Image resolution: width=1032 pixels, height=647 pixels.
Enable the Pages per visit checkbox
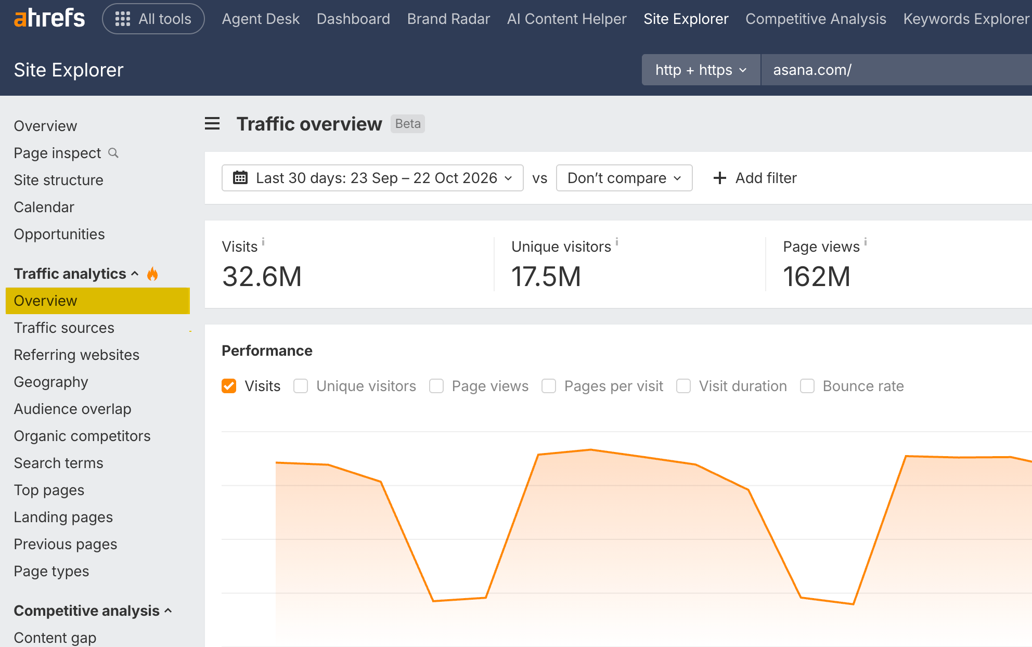point(549,386)
